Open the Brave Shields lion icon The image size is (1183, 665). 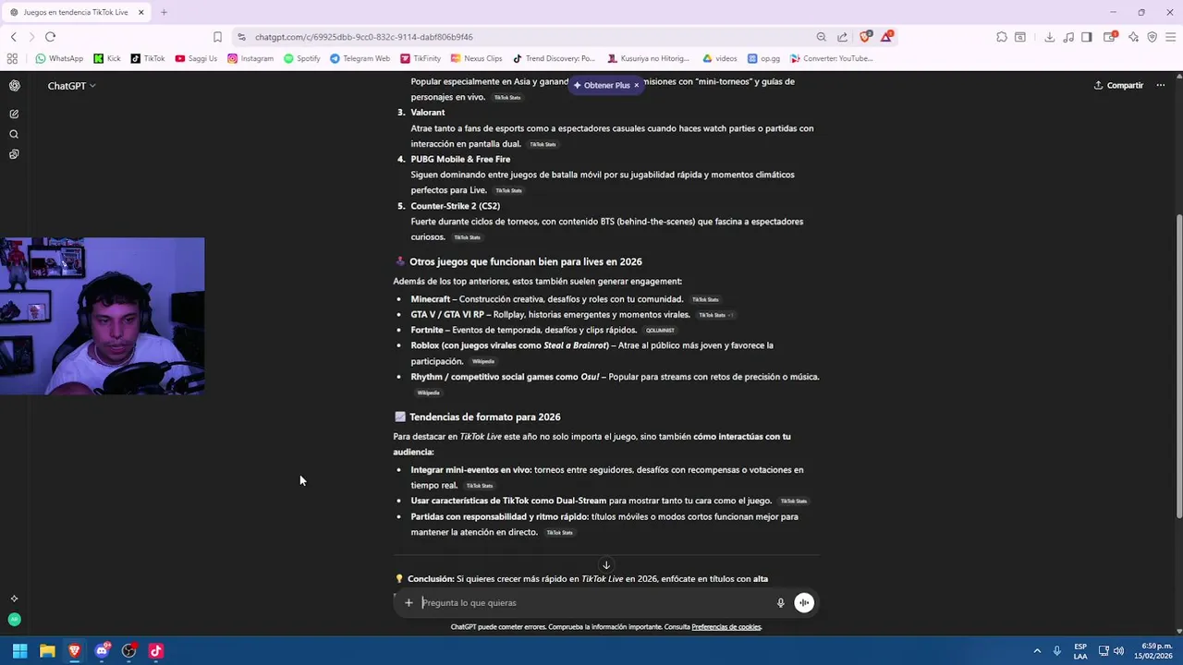point(865,37)
